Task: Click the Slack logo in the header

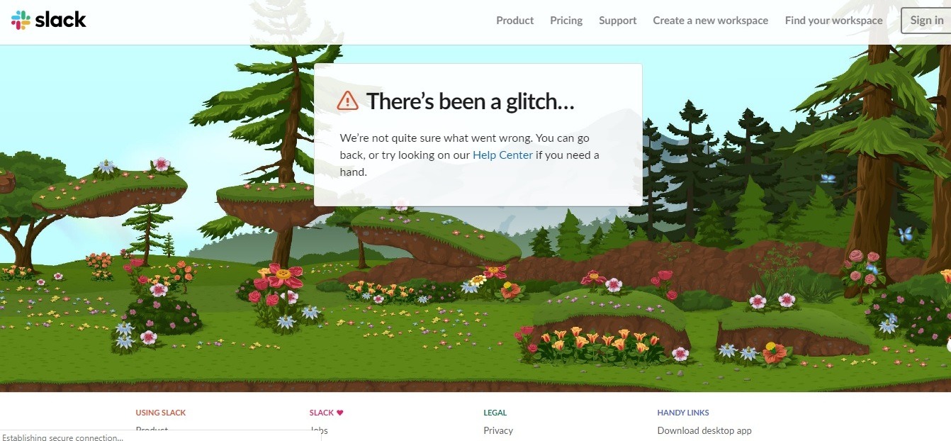Action: pyautogui.click(x=48, y=20)
